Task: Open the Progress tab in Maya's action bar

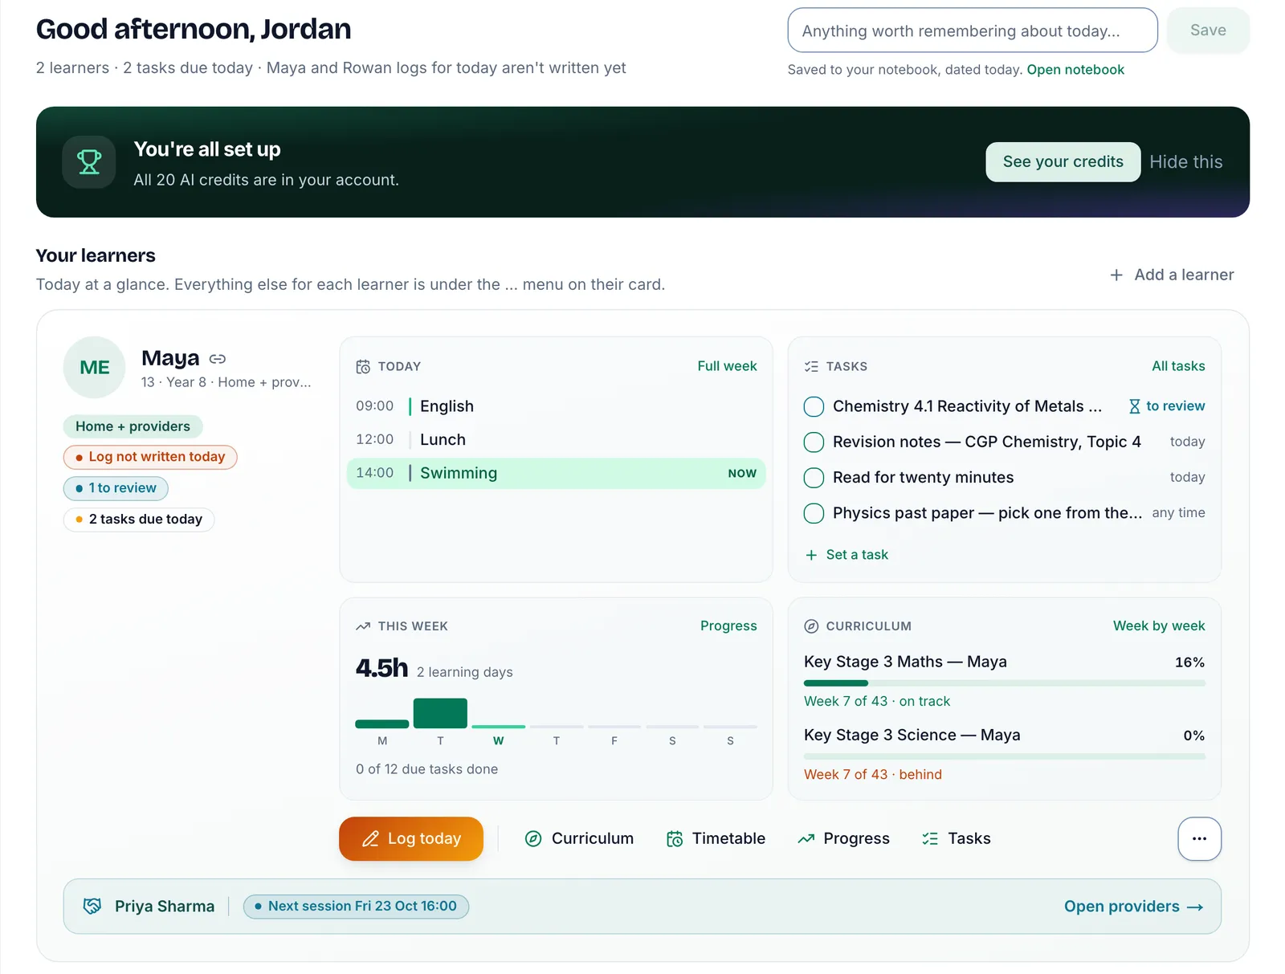Action: pos(843,838)
